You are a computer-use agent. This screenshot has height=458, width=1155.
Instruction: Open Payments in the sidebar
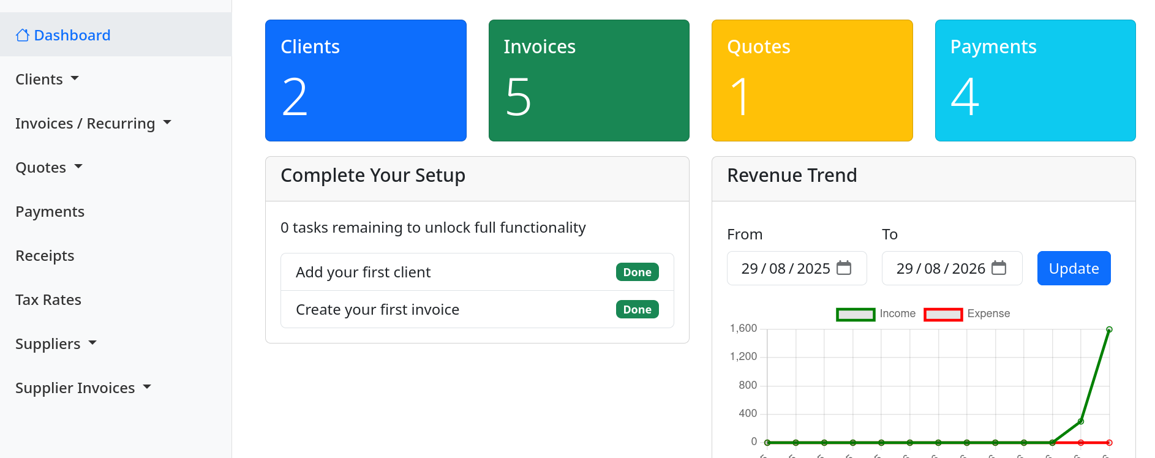click(x=50, y=211)
